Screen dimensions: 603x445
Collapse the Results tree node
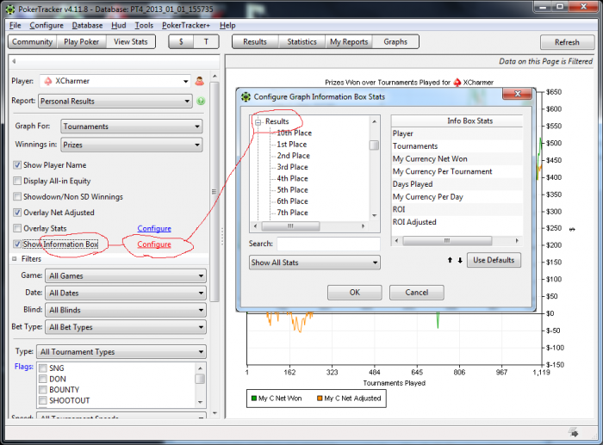pyautogui.click(x=258, y=122)
